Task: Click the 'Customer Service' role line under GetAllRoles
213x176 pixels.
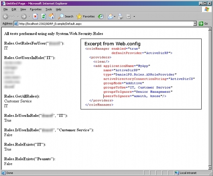Action: (x=18, y=101)
